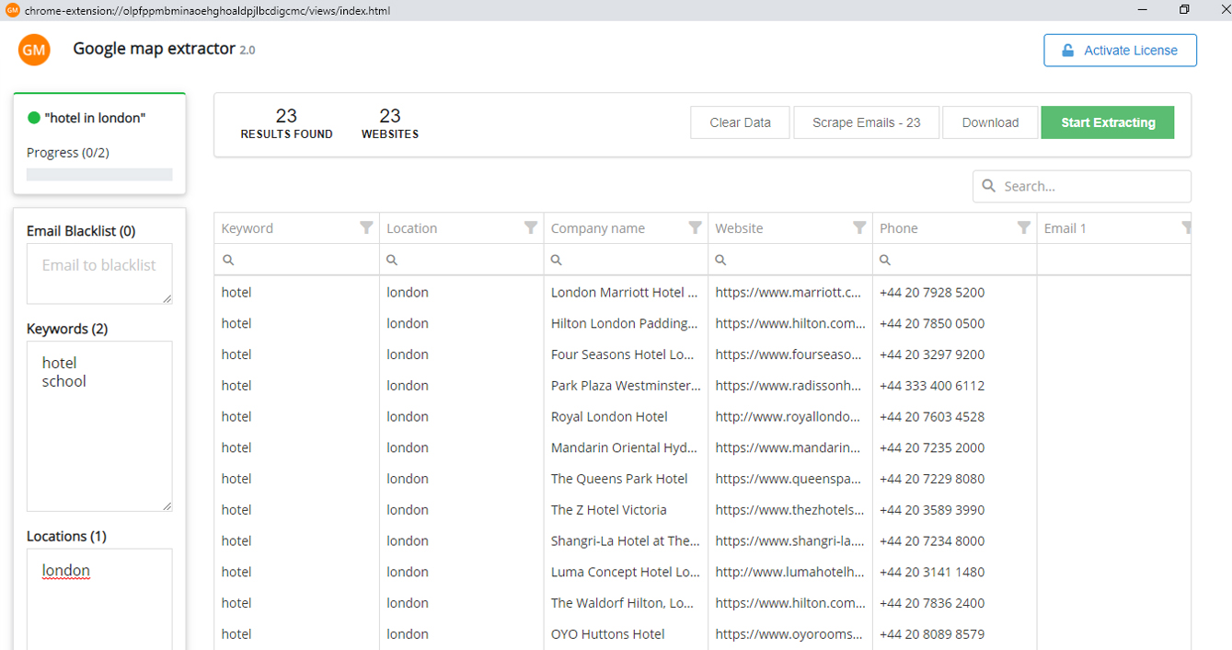
Task: Click the 23 Results Found counter
Action: (x=286, y=123)
